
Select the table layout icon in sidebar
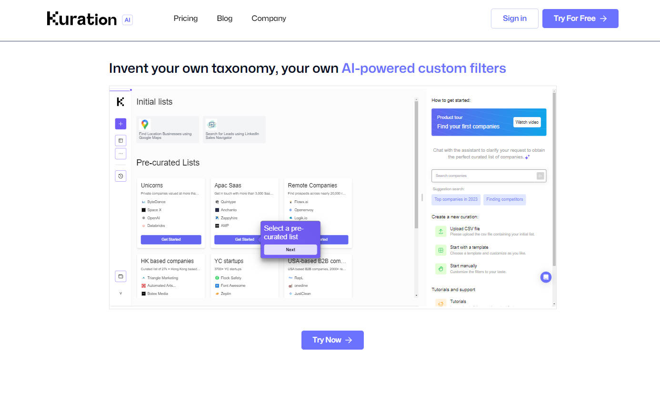pos(120,140)
